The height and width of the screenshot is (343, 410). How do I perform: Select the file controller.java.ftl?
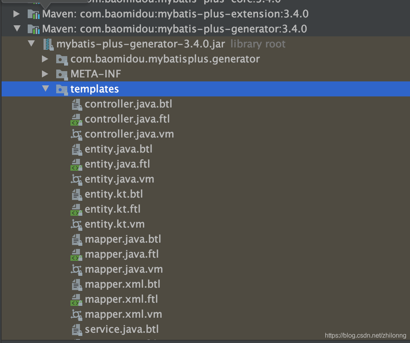click(127, 119)
